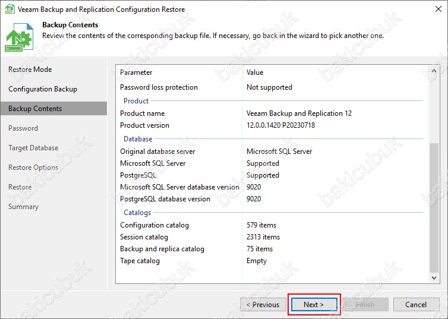Open the Configuration Backup step

coord(43,89)
